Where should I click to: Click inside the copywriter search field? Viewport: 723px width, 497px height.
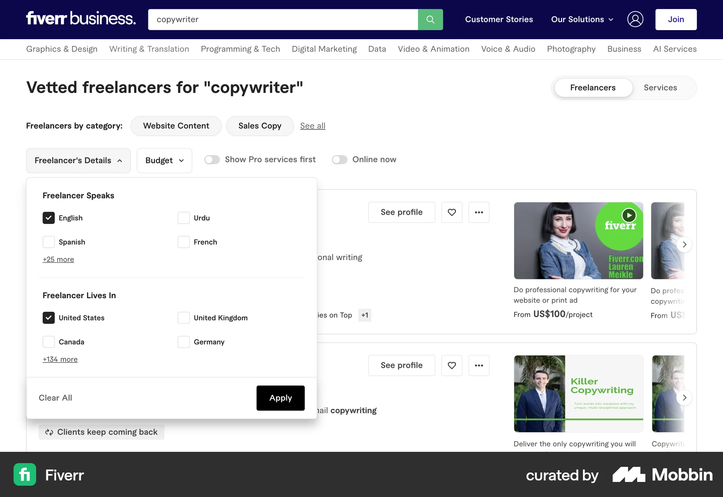click(x=283, y=20)
